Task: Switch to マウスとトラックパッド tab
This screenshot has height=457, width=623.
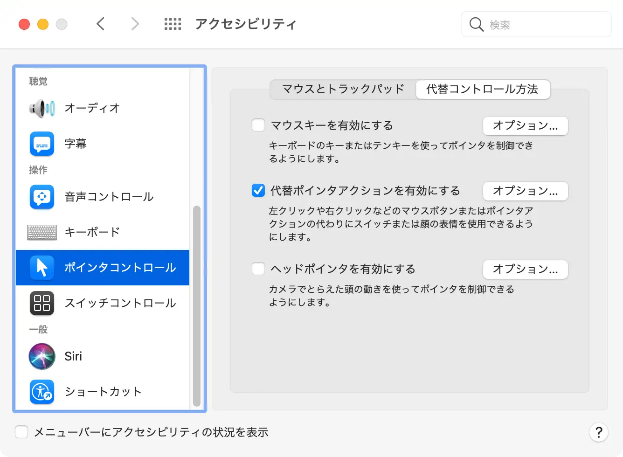Action: [x=343, y=89]
